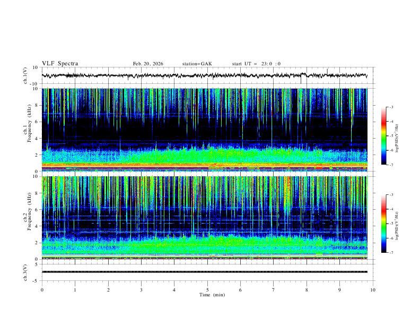Click time axis tick label "2"
This screenshot has width=420, height=325.
pyautogui.click(x=108, y=290)
